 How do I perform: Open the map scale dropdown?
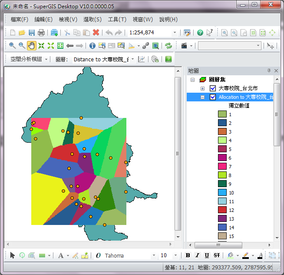(175, 33)
